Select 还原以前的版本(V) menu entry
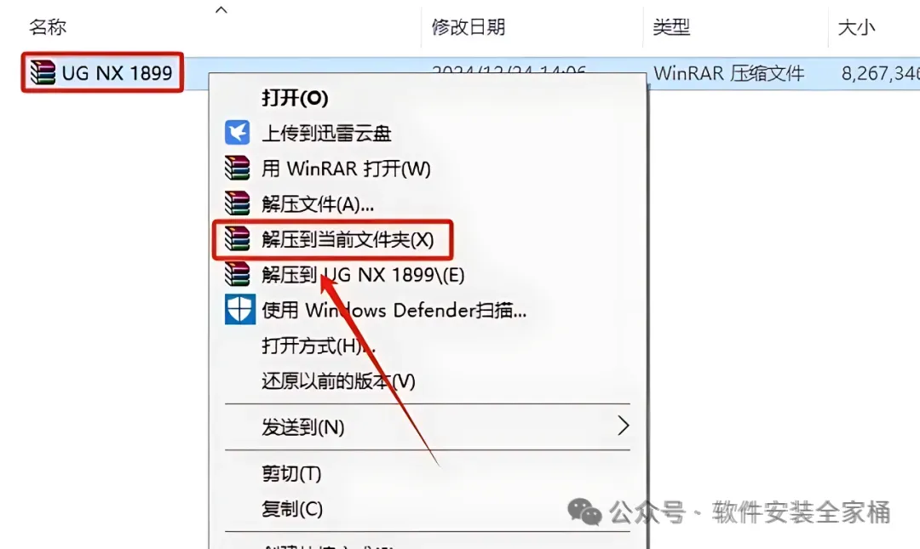920x549 pixels. tap(338, 381)
